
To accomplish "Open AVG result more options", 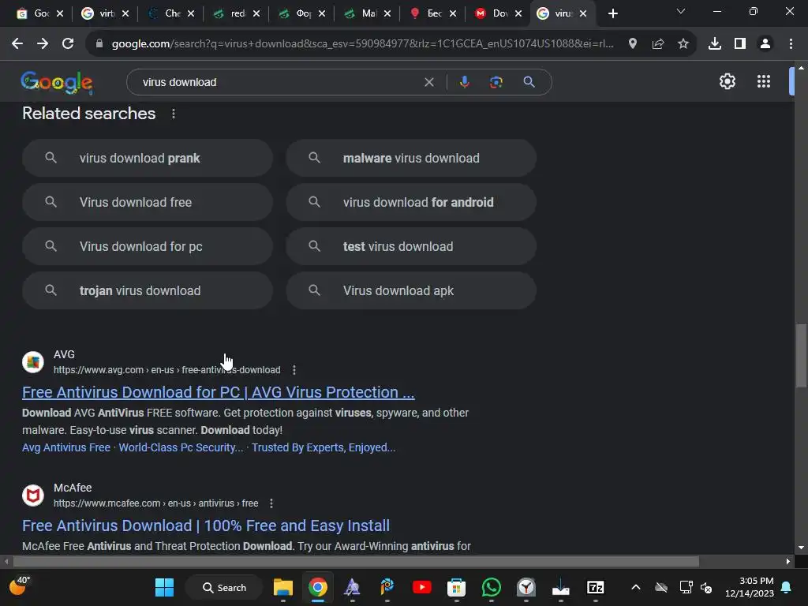I will pos(294,370).
